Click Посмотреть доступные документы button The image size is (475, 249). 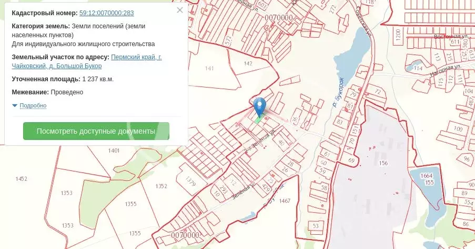(x=96, y=131)
